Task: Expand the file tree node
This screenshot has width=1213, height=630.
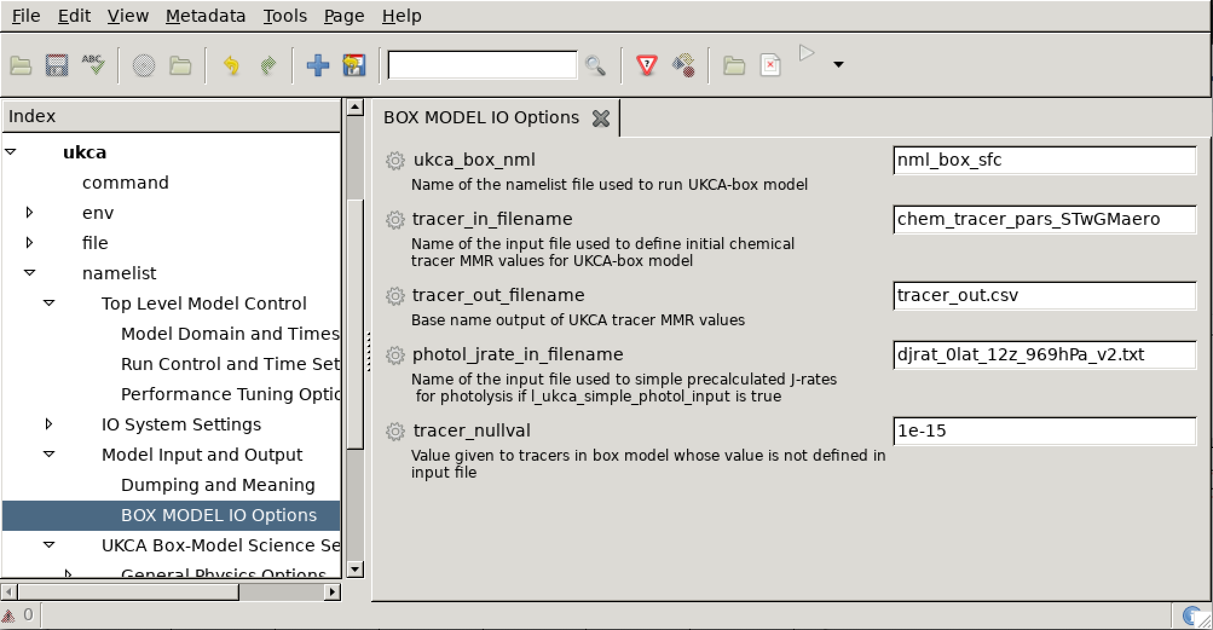Action: click(30, 243)
